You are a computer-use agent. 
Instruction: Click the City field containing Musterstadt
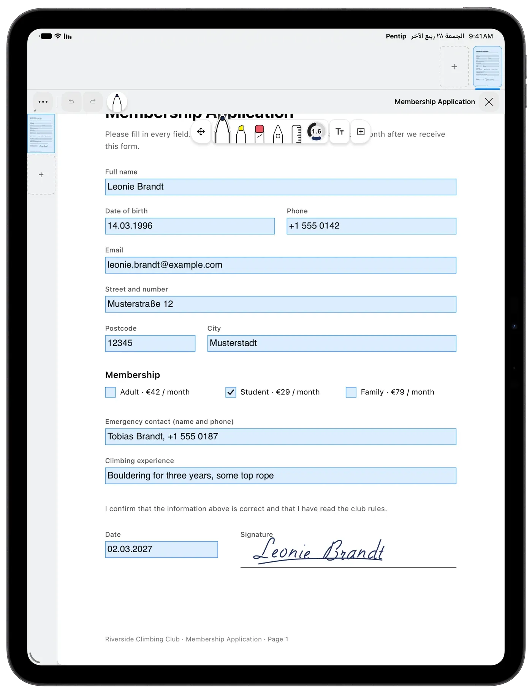point(332,344)
